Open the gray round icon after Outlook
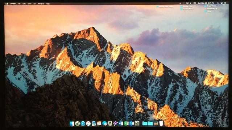This screenshot has height=130, width=232. 137,123
